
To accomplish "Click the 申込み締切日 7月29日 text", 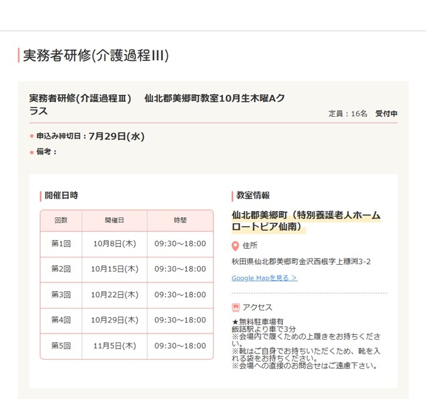I will click(90, 136).
